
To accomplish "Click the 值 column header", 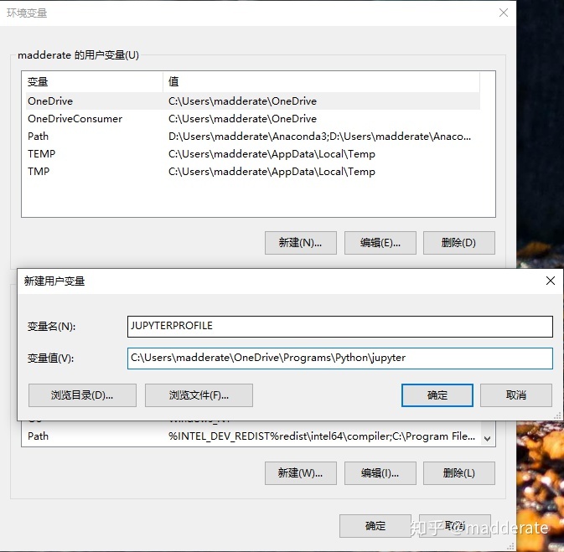I will tap(321, 81).
